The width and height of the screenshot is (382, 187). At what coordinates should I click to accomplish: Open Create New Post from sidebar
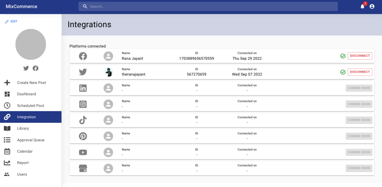click(31, 82)
